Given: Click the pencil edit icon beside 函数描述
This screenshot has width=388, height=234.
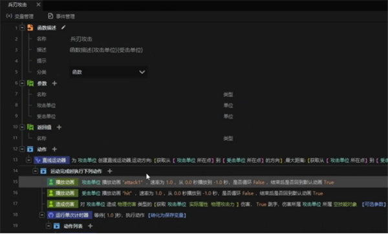Looking at the screenshot, I should point(63,27).
